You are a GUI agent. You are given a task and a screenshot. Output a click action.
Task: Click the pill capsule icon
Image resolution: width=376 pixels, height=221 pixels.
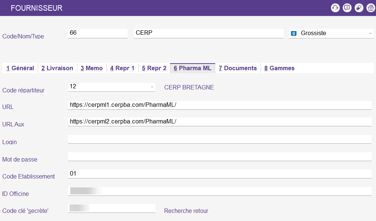(x=359, y=8)
